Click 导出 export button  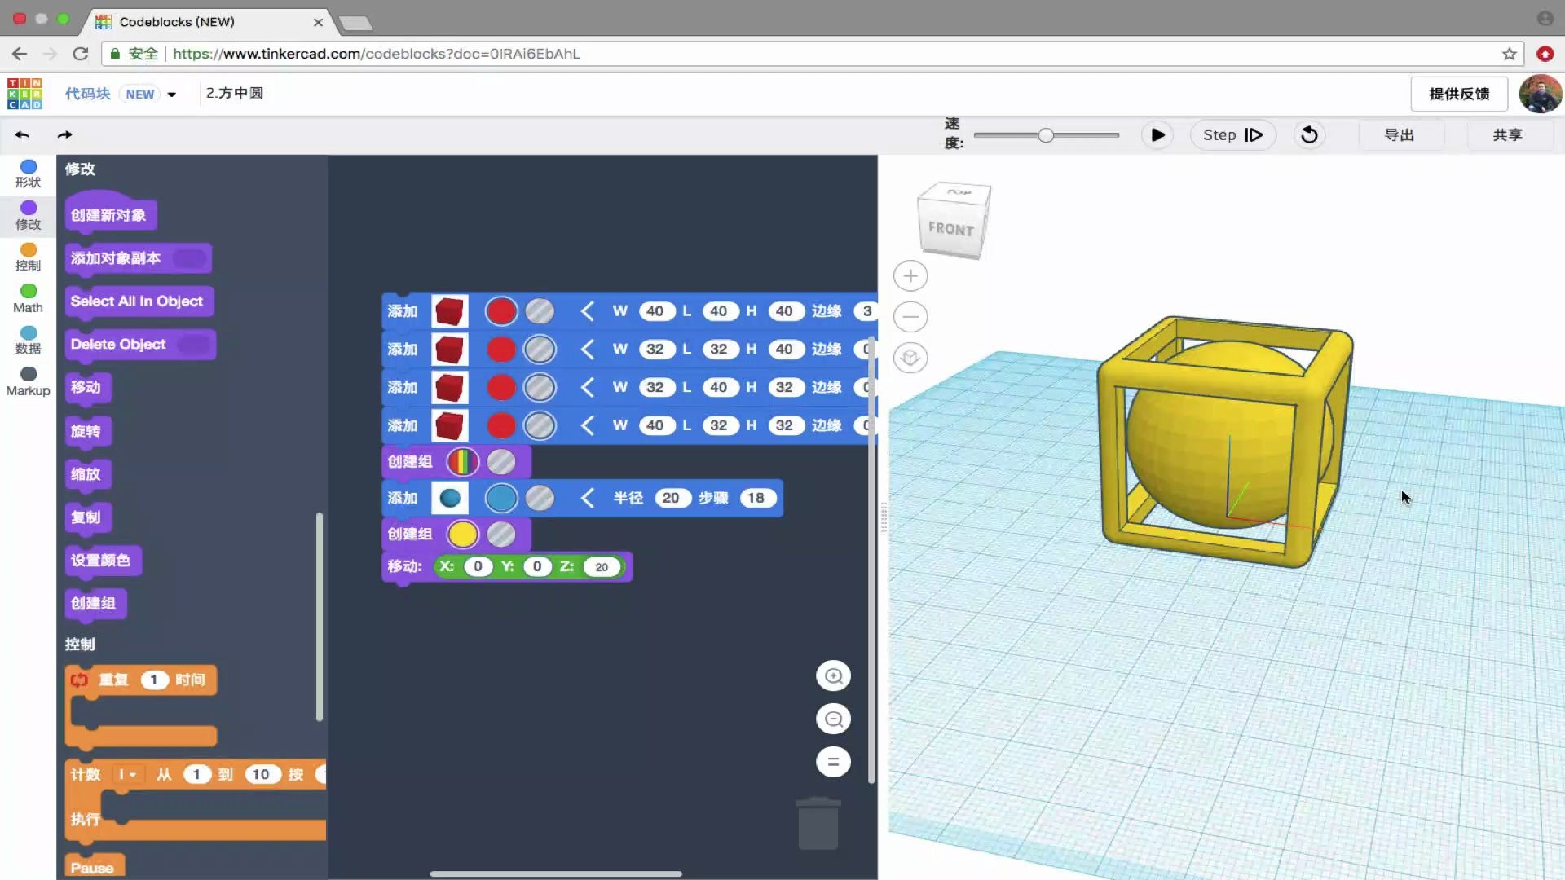pos(1400,134)
